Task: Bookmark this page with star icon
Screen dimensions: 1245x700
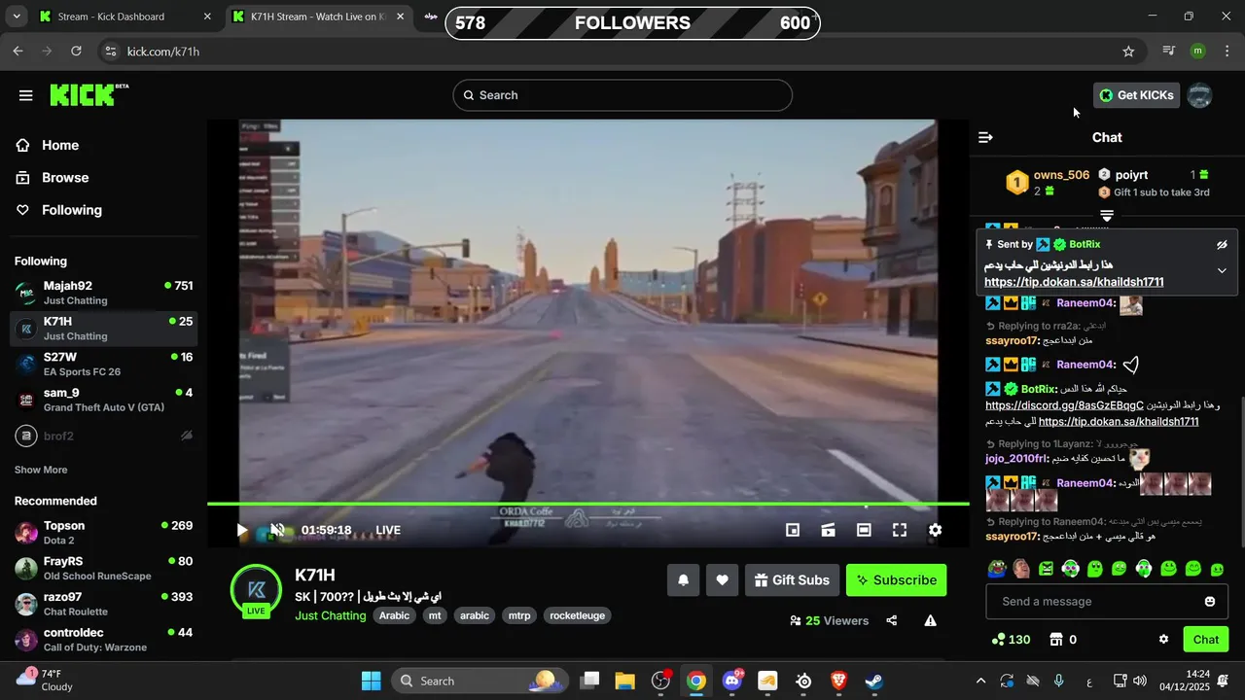Action: click(x=1128, y=52)
